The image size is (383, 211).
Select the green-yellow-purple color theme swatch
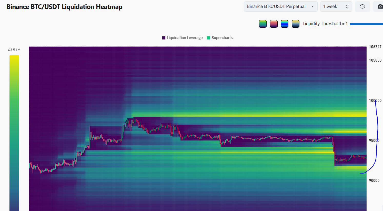click(x=263, y=24)
